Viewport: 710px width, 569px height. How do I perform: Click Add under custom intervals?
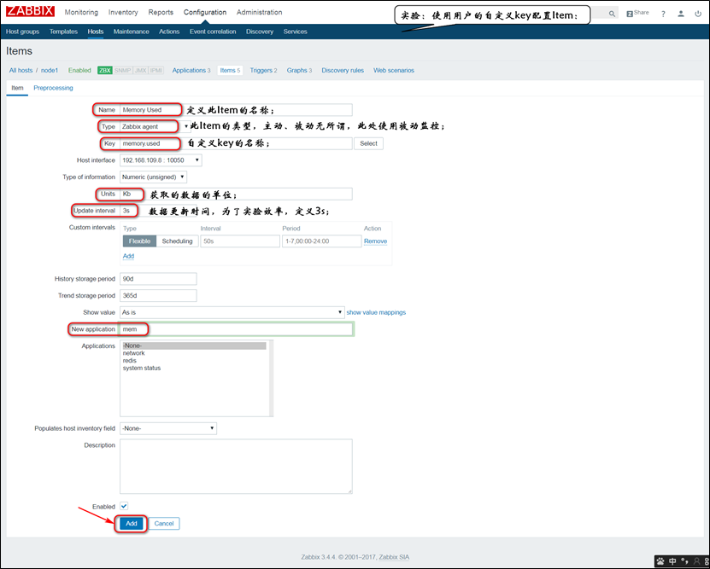[x=129, y=256]
